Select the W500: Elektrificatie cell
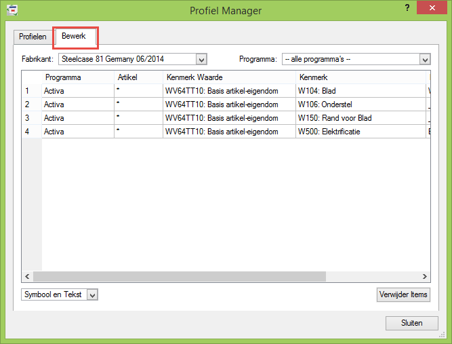The height and width of the screenshot is (344, 452). [359, 132]
